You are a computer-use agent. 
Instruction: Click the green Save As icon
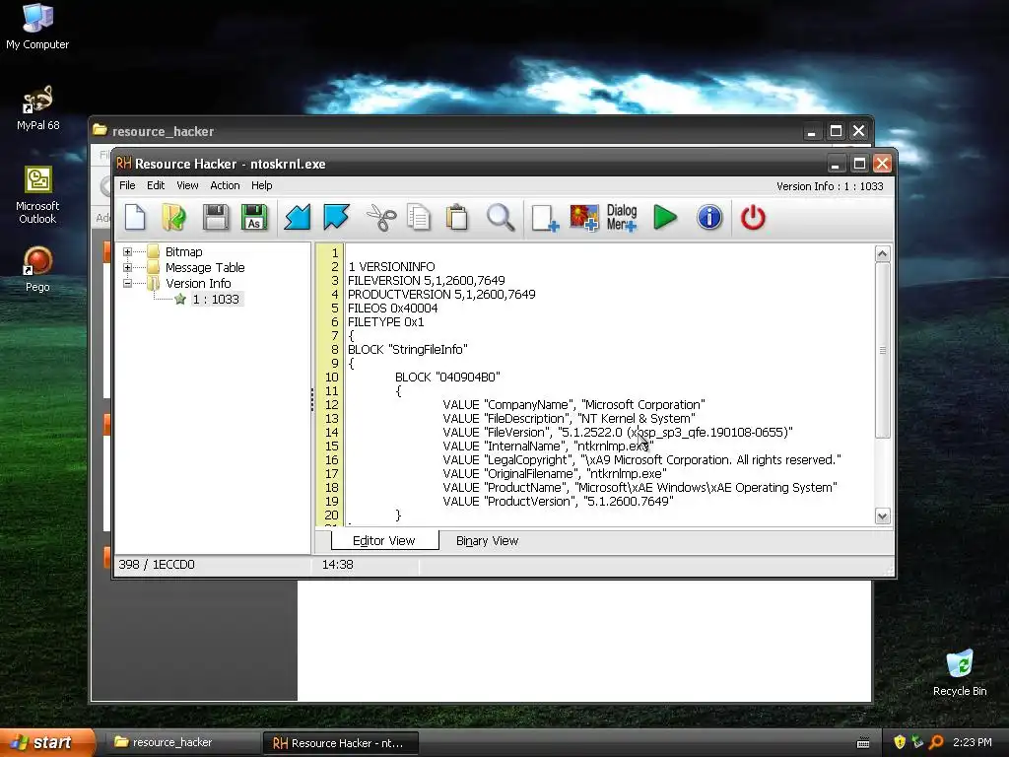coord(254,218)
